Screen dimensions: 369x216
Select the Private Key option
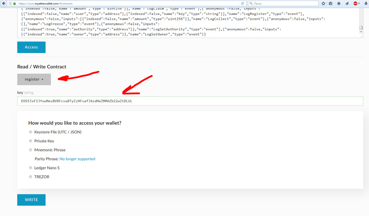tap(31, 141)
